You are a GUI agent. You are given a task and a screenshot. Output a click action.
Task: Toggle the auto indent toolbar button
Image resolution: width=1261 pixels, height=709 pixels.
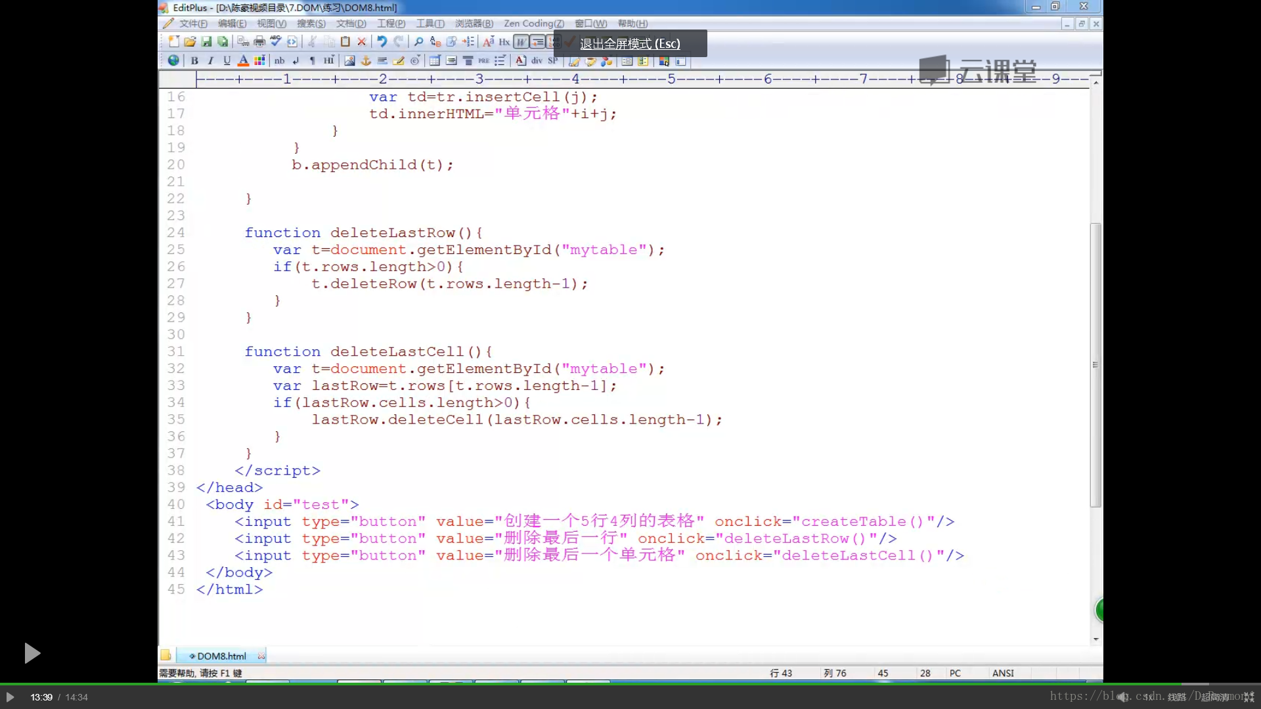pos(537,42)
